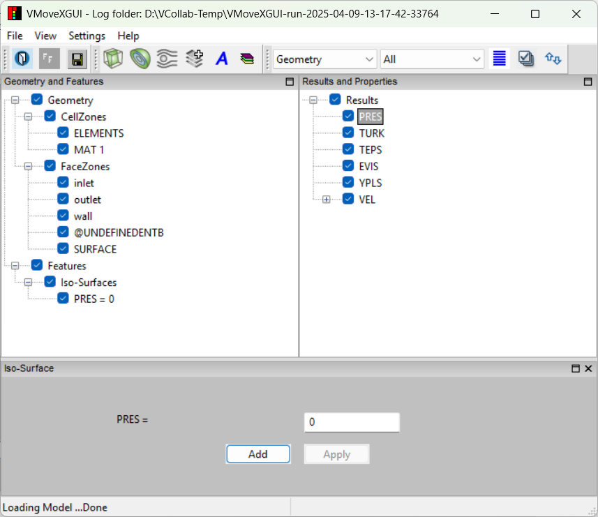This screenshot has height=517, width=598.
Task: Collapse the CellZones tree node
Action: [28, 117]
